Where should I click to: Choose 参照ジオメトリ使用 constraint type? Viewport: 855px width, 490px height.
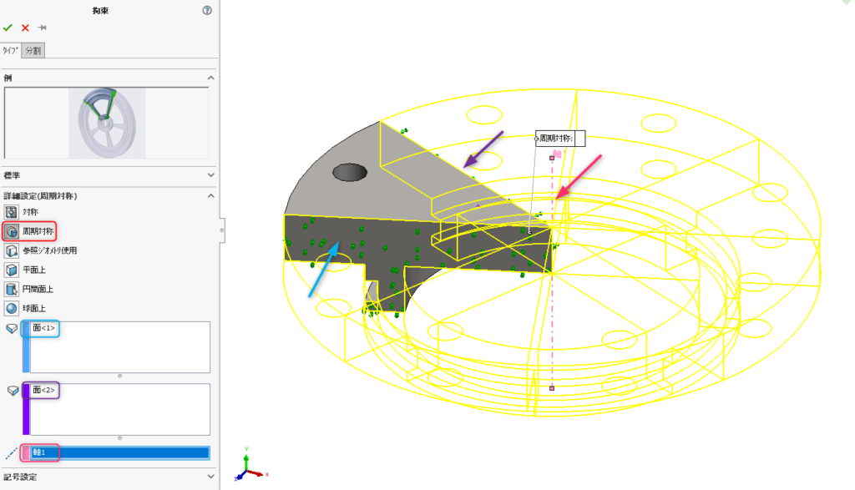12,250
